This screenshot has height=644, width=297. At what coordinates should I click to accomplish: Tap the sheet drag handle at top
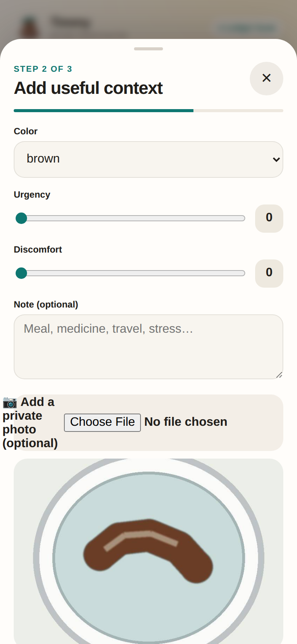[x=148, y=49]
